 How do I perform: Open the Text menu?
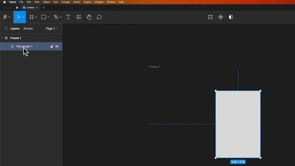pos(56,2)
